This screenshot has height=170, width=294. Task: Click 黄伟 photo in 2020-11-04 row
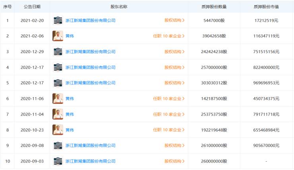[58, 114]
